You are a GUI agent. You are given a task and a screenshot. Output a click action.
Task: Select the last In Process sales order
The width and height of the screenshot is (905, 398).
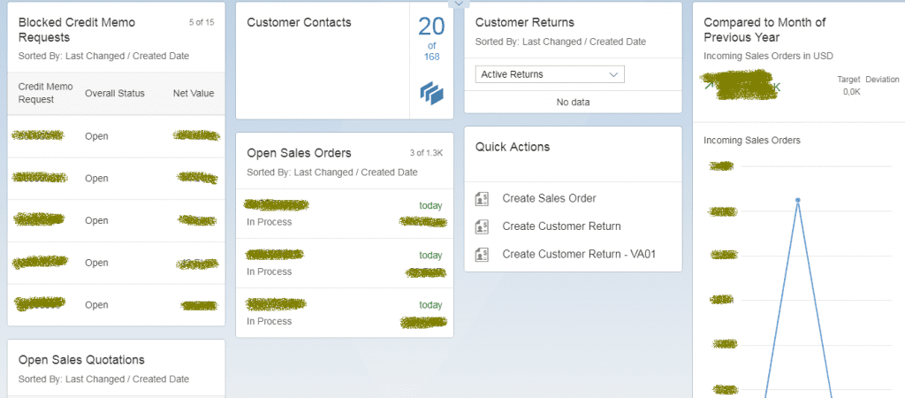pyautogui.click(x=344, y=312)
